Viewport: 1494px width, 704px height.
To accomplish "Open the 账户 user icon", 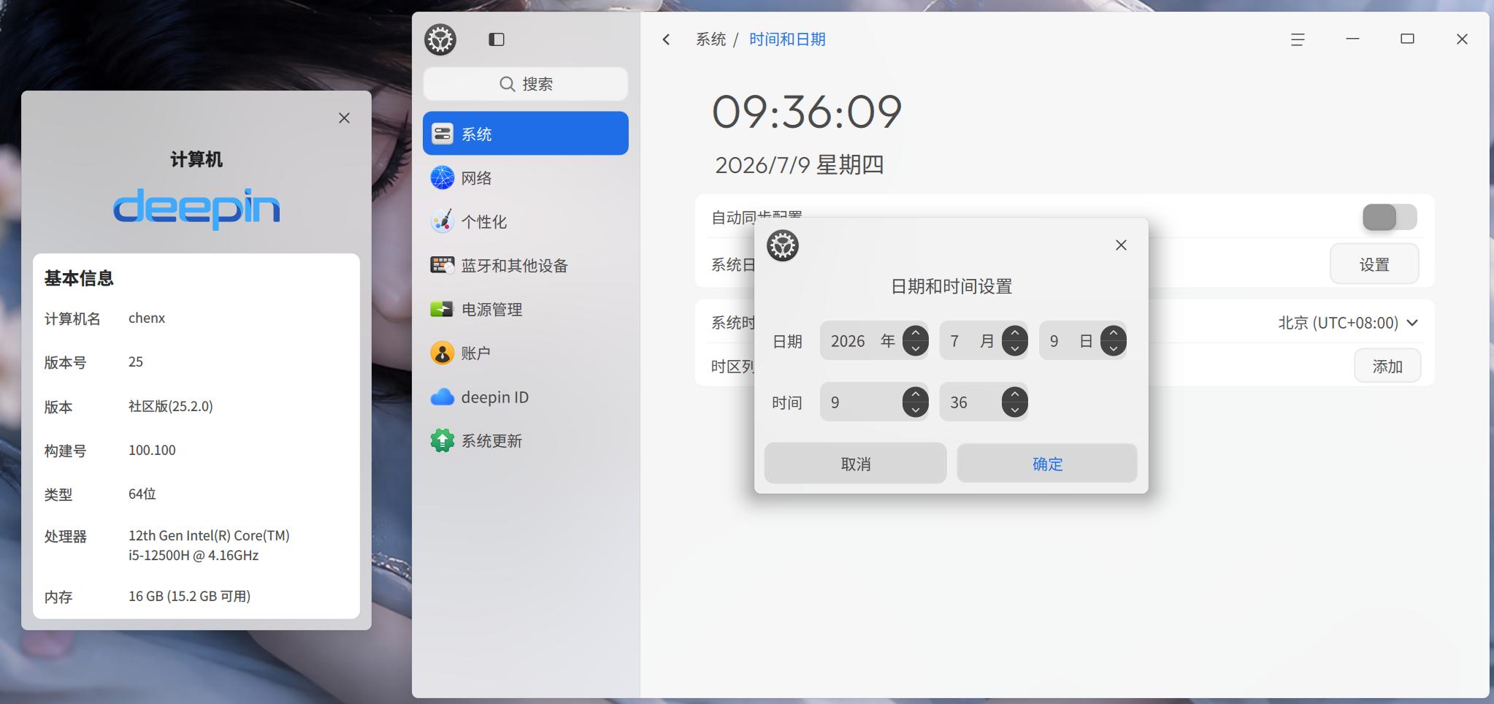I will (443, 353).
